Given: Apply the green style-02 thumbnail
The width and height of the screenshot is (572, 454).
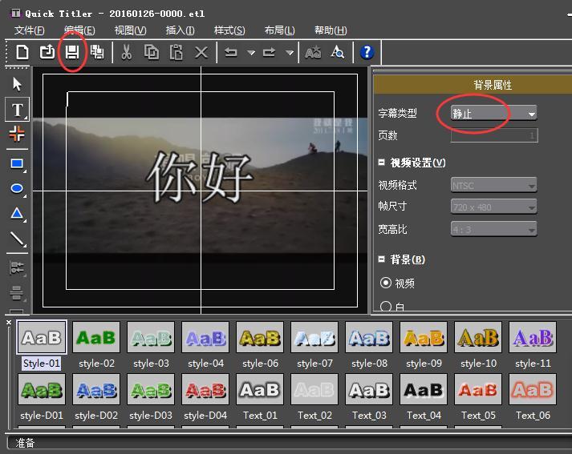Looking at the screenshot, I should tap(96, 337).
